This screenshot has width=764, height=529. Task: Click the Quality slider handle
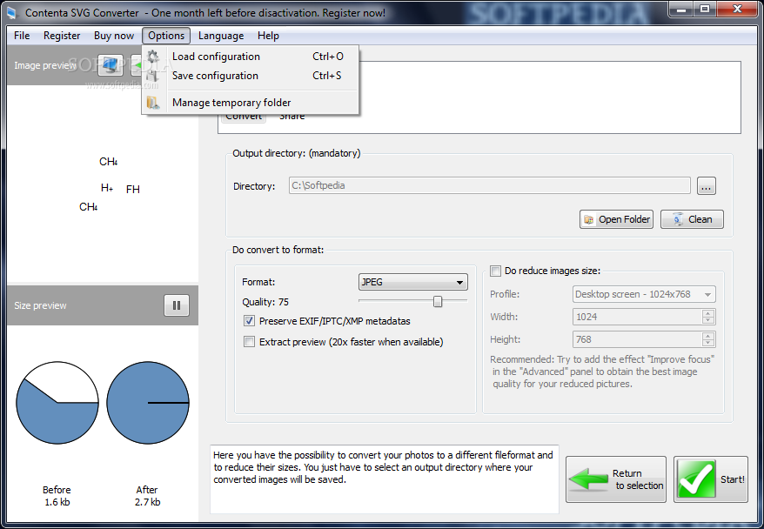coord(438,302)
